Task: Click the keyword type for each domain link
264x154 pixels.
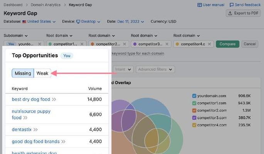Action: tap(138, 54)
